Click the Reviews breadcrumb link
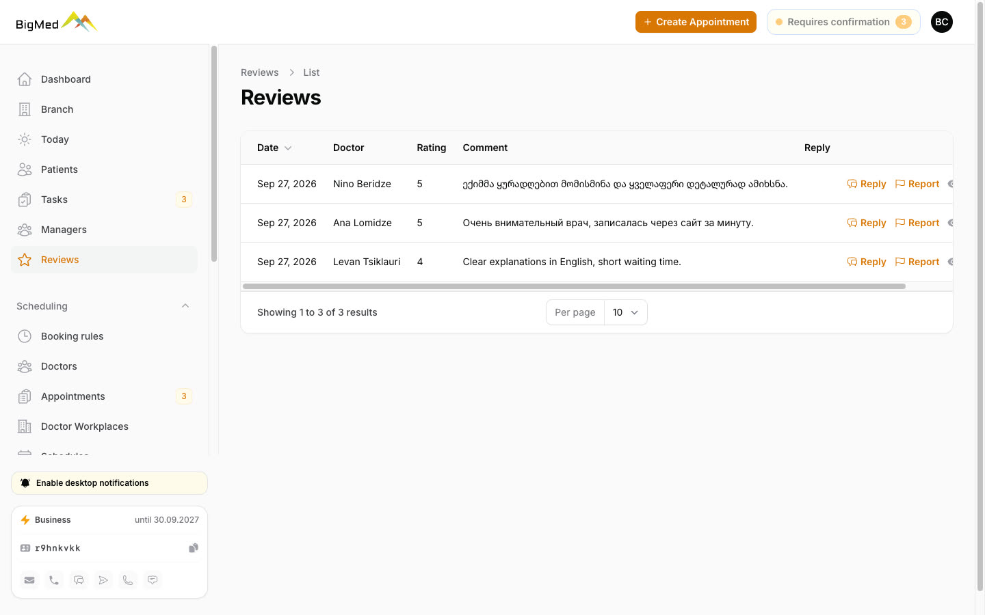Screen dimensions: 985x615 click(x=259, y=72)
